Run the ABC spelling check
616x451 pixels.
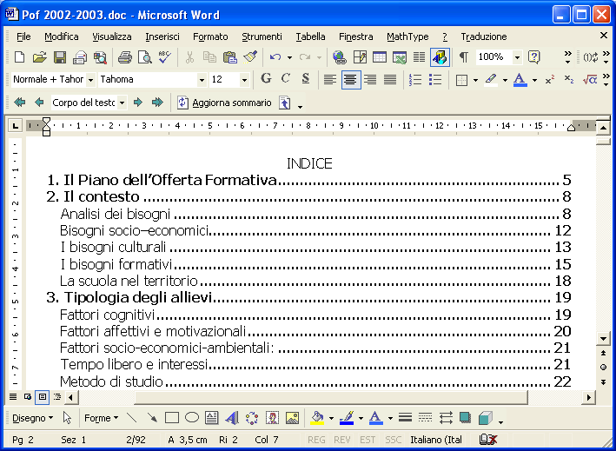(x=164, y=57)
